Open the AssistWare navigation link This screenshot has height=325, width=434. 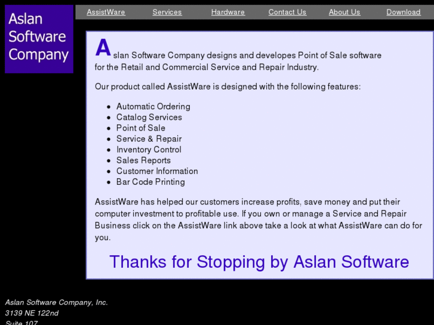coord(106,12)
